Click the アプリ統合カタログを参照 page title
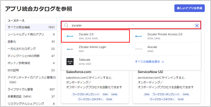 click(38, 9)
